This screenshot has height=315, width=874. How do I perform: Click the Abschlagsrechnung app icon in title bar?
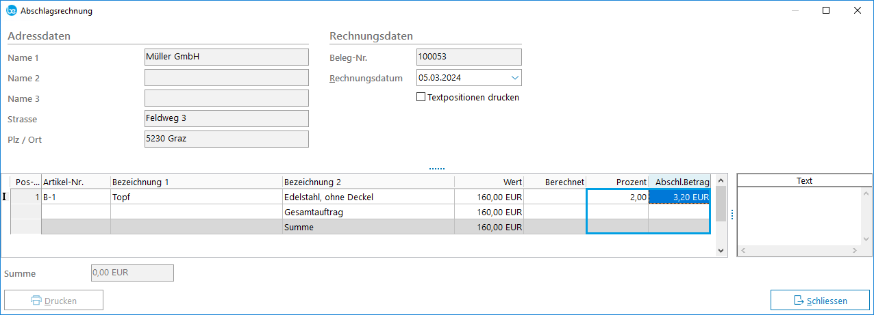12,11
